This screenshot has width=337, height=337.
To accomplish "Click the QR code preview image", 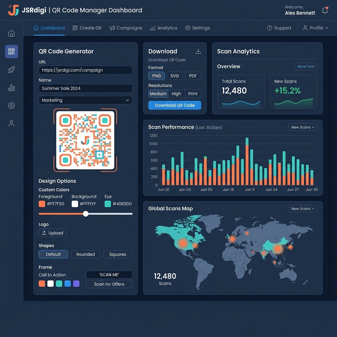I will pyautogui.click(x=85, y=140).
